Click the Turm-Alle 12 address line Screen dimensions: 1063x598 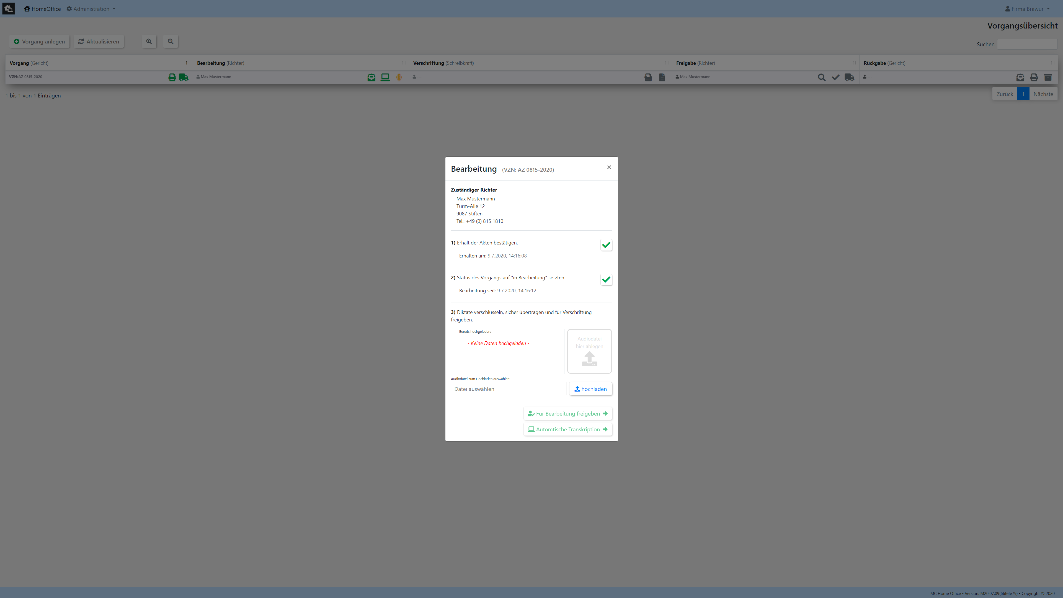tap(470, 206)
